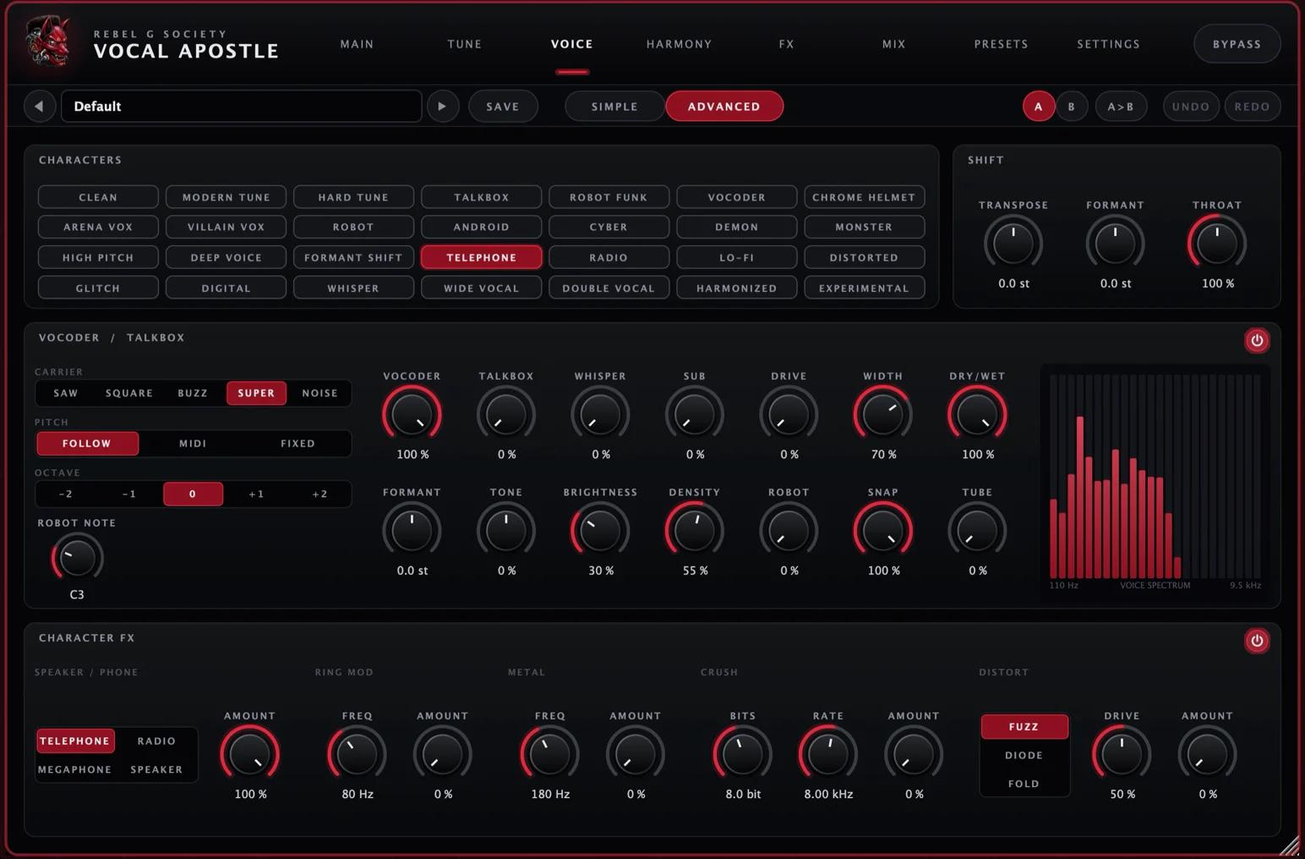Select the ROBOT FUNK character
Screen dimensions: 1305x859
[x=609, y=197]
